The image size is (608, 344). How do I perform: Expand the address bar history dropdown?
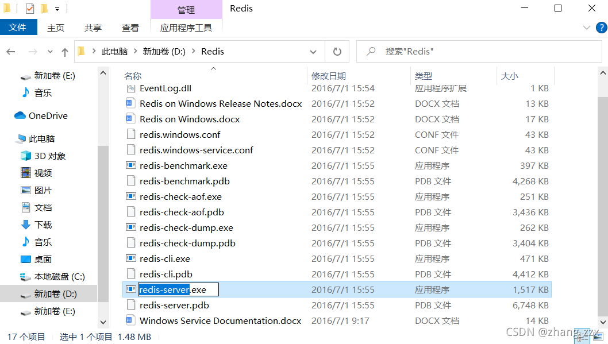[313, 52]
